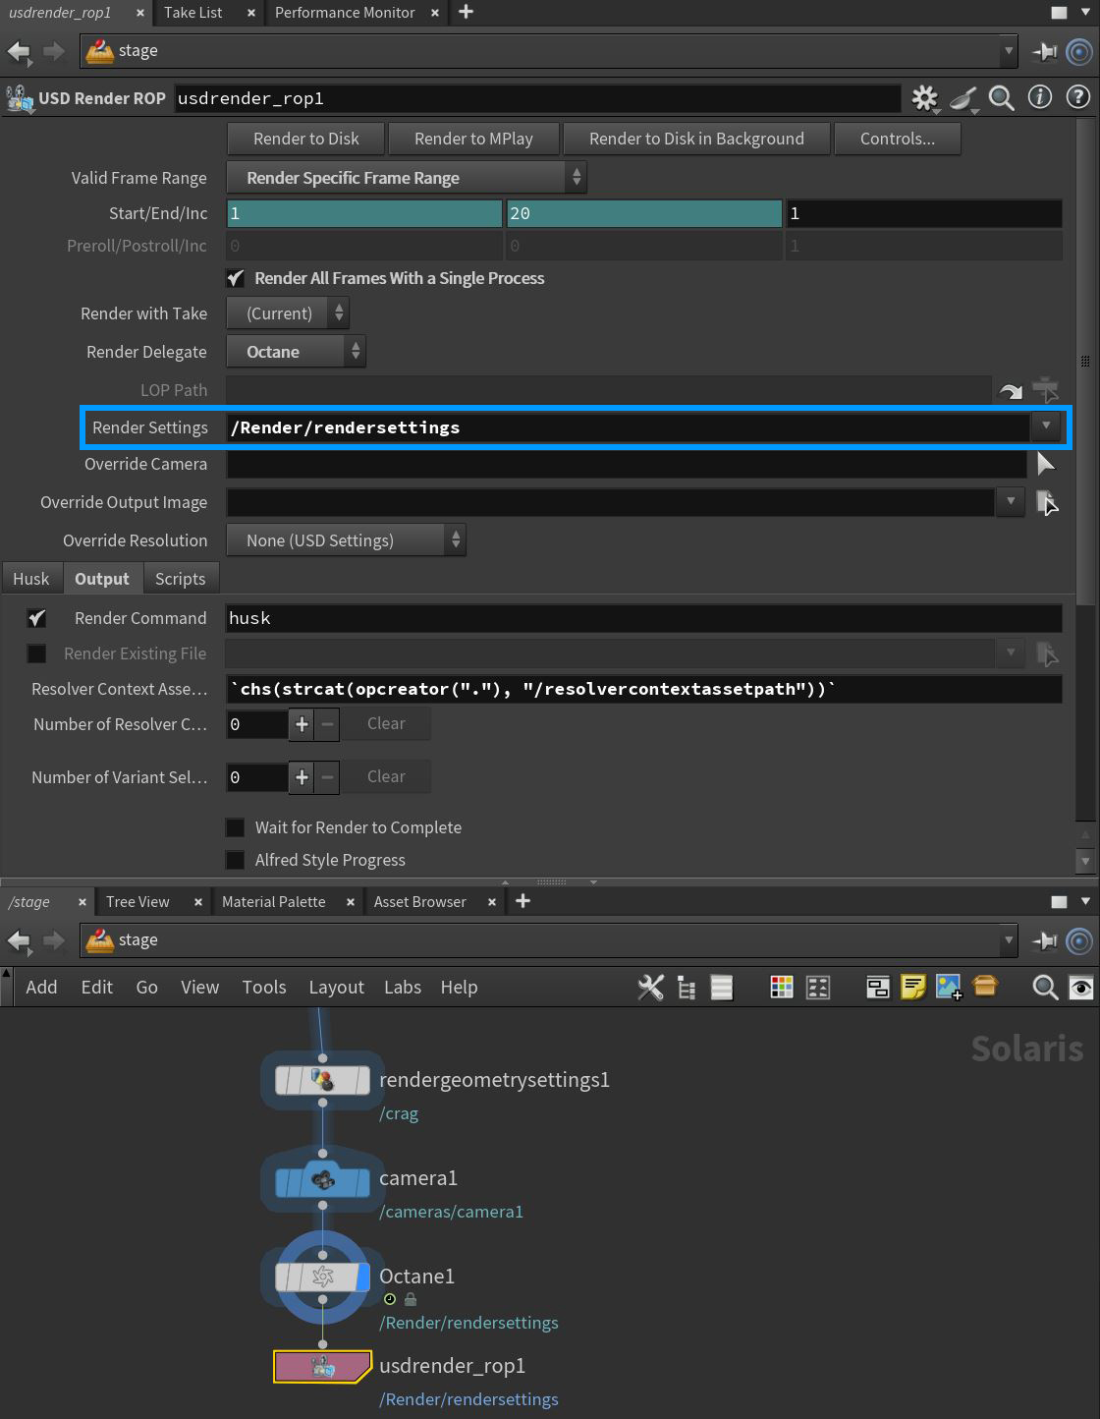Click the display options eye icon
Viewport: 1100px width, 1419px height.
click(x=1080, y=988)
